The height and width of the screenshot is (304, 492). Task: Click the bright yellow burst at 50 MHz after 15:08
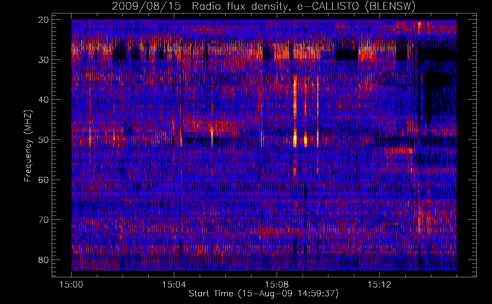pos(295,140)
